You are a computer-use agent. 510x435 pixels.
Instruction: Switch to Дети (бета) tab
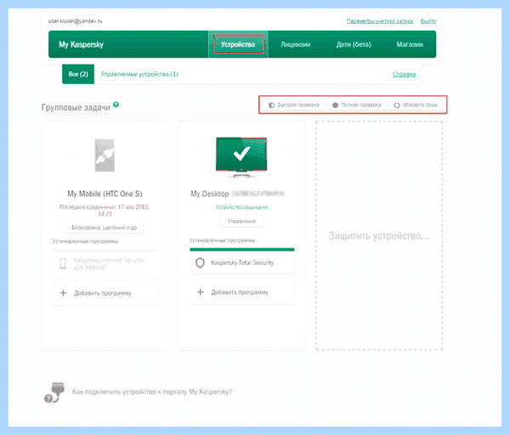(354, 44)
